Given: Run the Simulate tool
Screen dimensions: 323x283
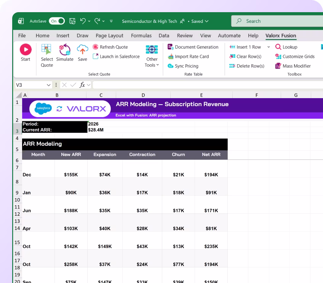Looking at the screenshot, I should (65, 52).
